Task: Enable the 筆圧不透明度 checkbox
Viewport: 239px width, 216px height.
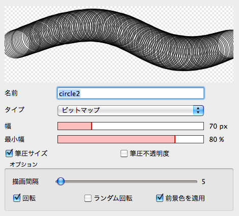Action: click(124, 153)
